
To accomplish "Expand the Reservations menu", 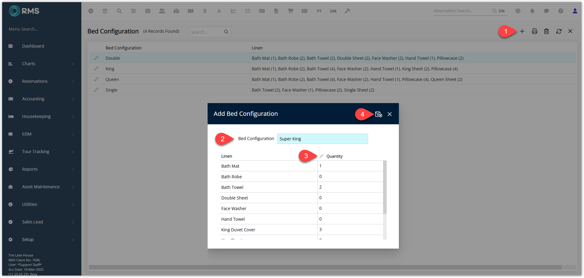I will click(x=42, y=81).
